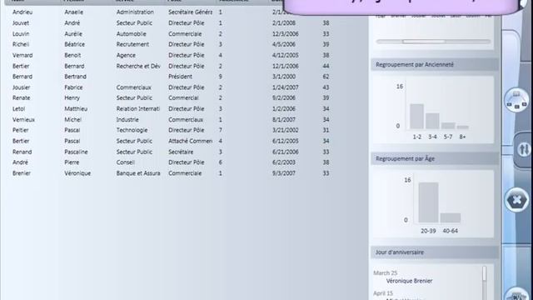Click the 40-64 bar in Âge chart
The width and height of the screenshot is (533, 300).
point(451,217)
